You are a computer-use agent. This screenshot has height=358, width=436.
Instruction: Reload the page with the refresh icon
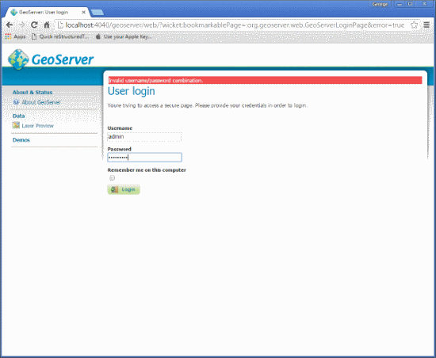pyautogui.click(x=34, y=25)
